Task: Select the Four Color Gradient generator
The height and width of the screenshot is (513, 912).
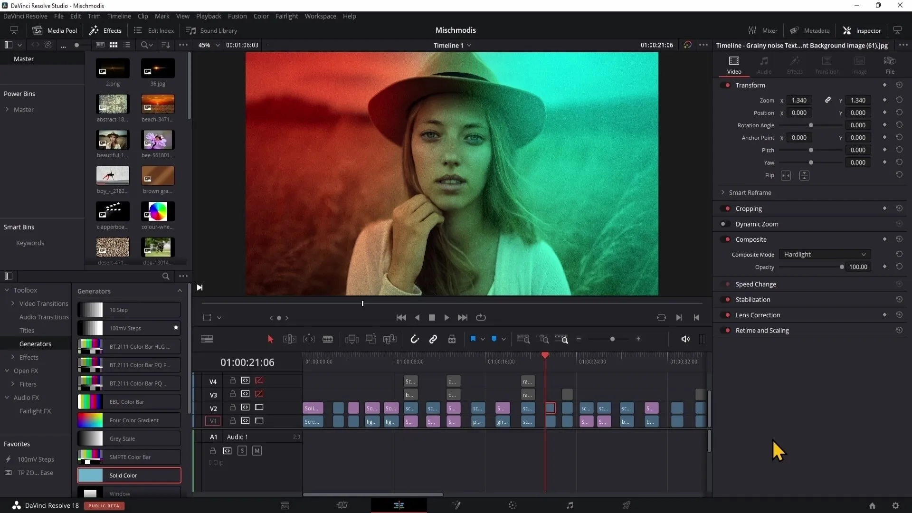Action: tap(129, 420)
